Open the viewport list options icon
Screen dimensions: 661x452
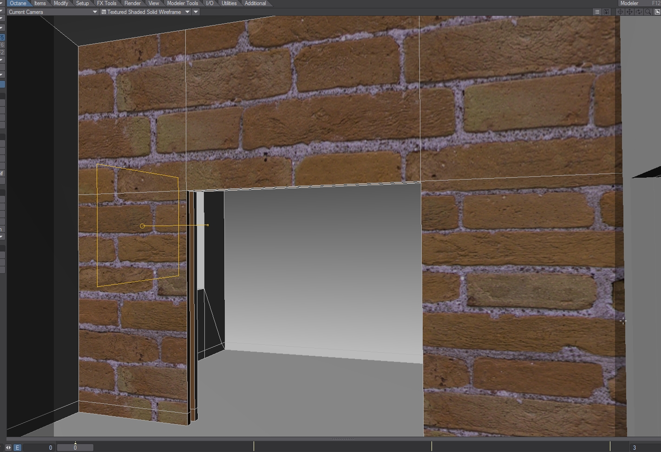pos(597,12)
